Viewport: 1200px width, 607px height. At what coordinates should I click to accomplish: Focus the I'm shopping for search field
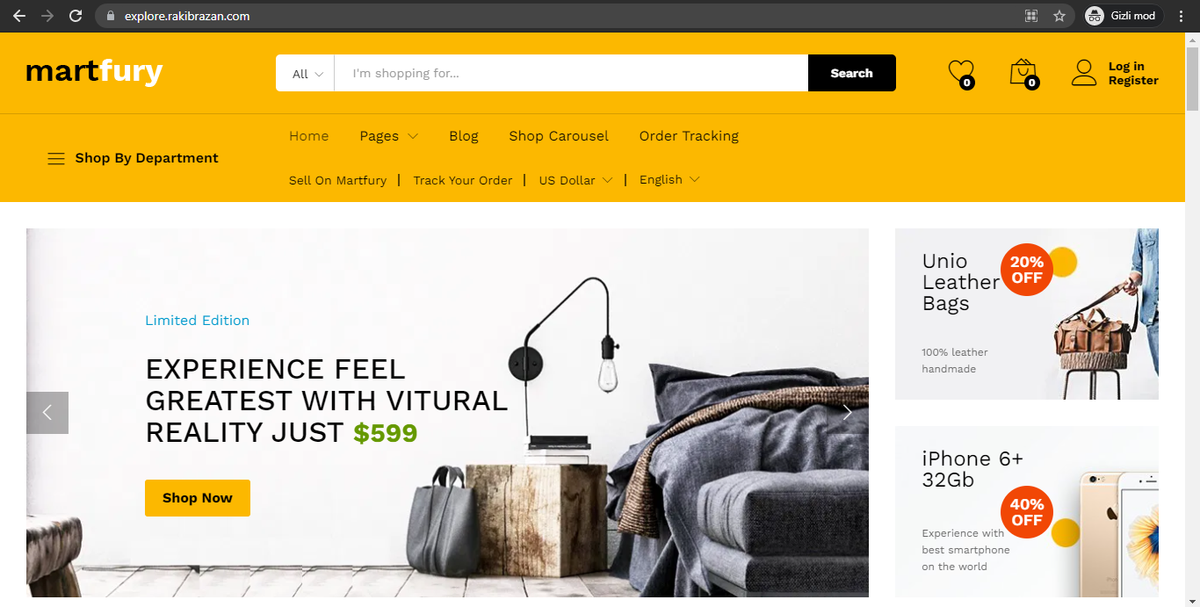click(571, 73)
